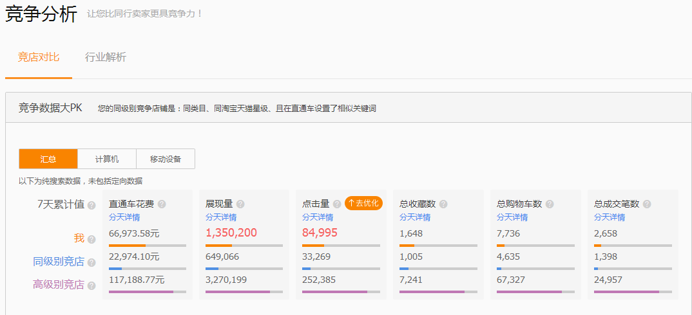Image resolution: width=692 pixels, height=315 pixels.
Task: Expand 分天详情 under 直通车花费
Action: coord(124,217)
